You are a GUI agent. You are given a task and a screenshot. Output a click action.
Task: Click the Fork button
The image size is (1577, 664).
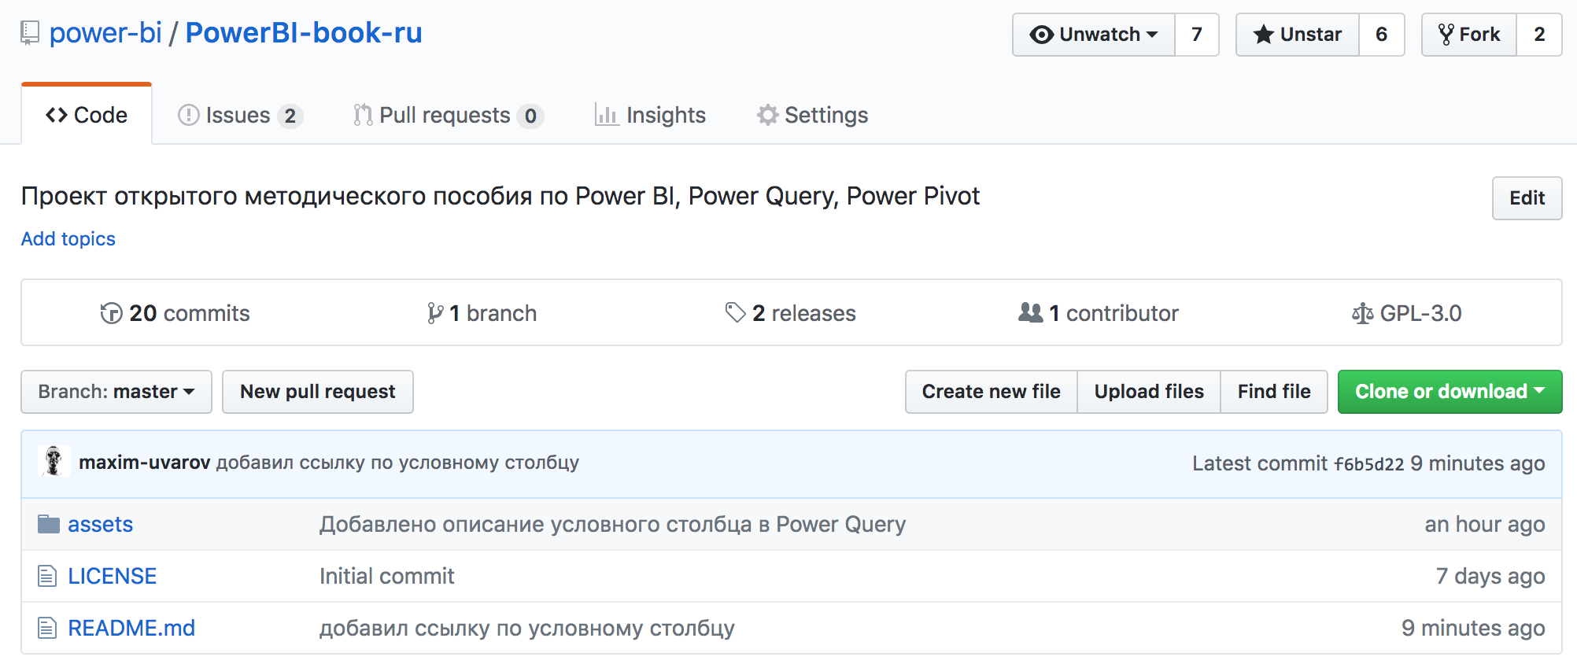(1469, 35)
